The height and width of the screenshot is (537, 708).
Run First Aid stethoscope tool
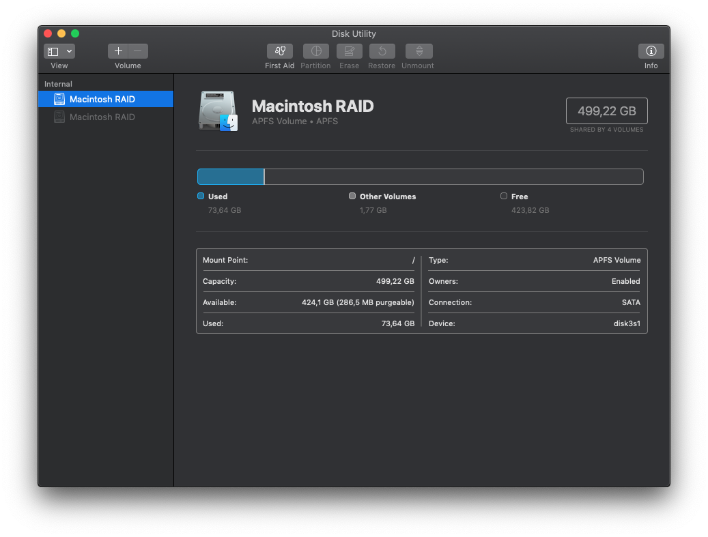[280, 51]
